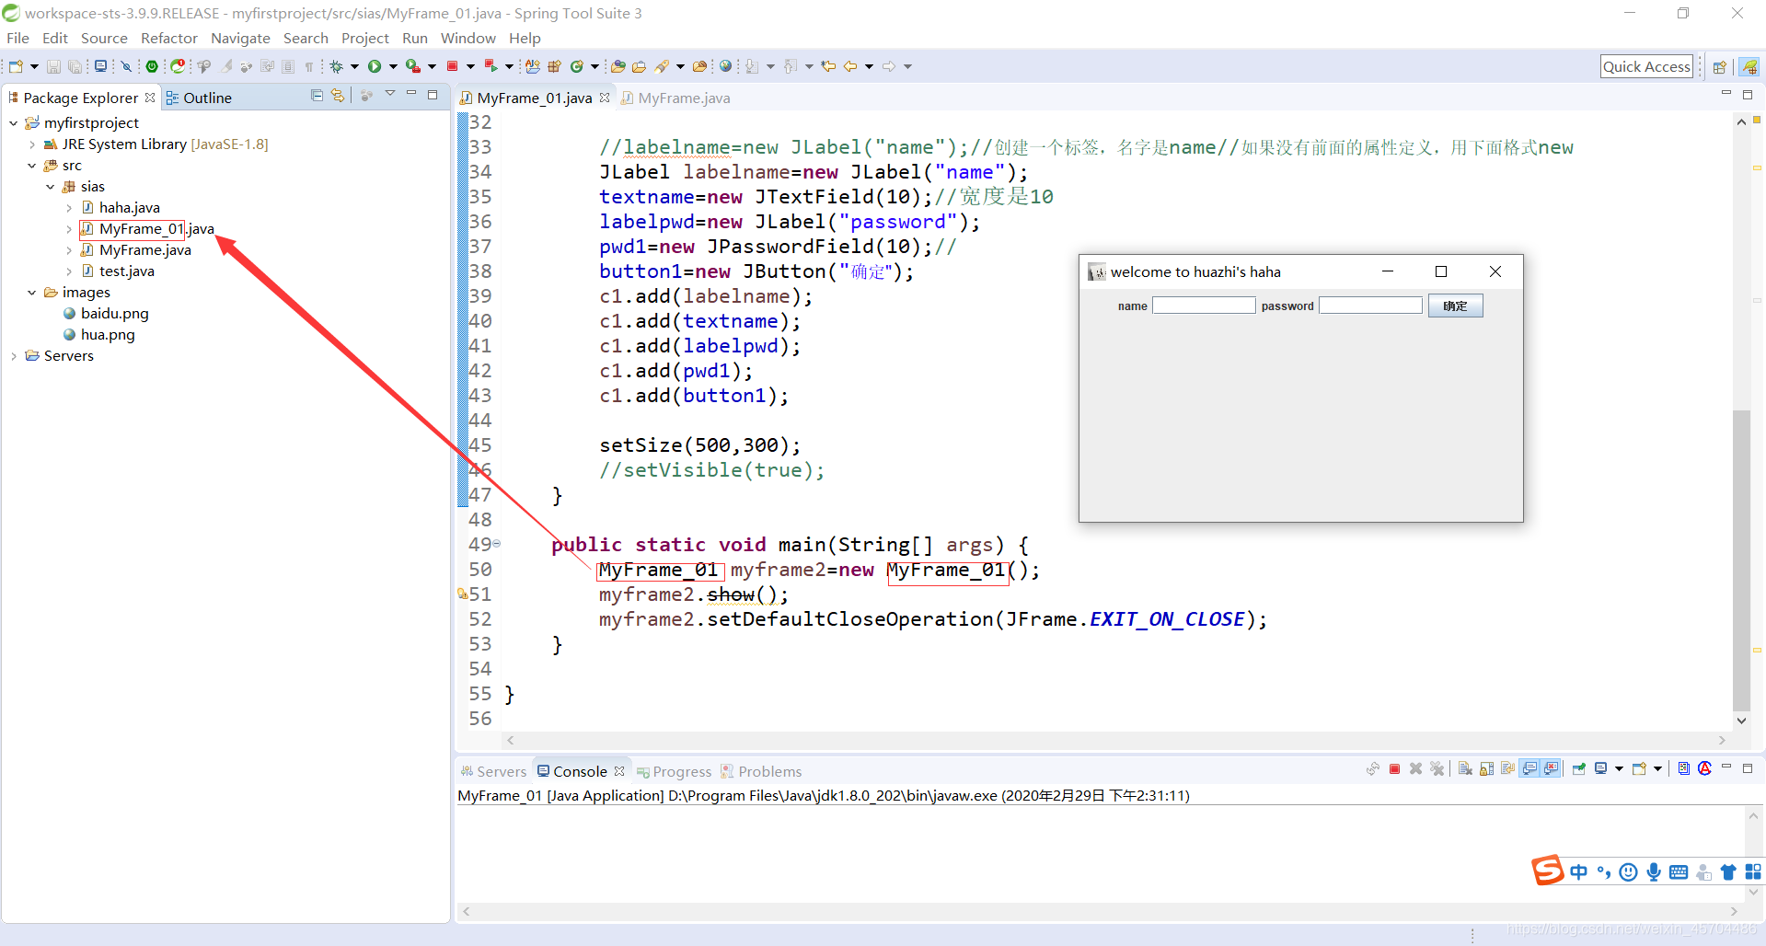The image size is (1766, 946).
Task: Toggle Show Whitespace Characters pilcrow icon
Action: coord(309,66)
